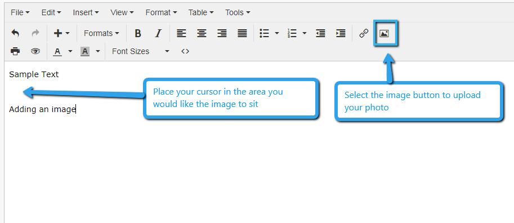The height and width of the screenshot is (223, 514).
Task: Click the Insert link chain icon
Action: click(364, 33)
